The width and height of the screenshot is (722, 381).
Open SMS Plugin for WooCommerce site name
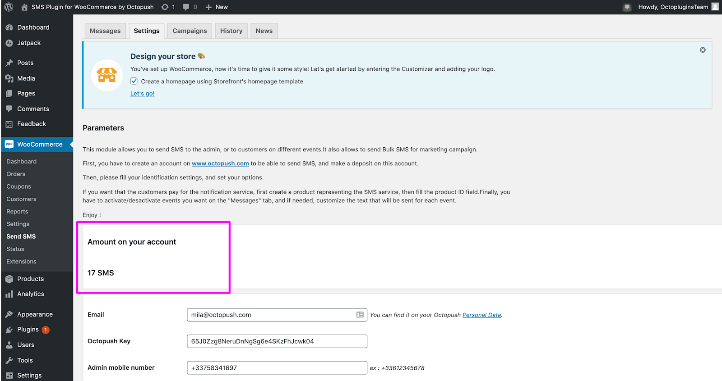pyautogui.click(x=93, y=7)
